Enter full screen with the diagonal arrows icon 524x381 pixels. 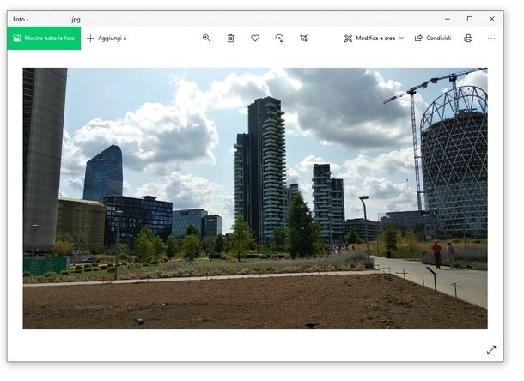pos(491,350)
